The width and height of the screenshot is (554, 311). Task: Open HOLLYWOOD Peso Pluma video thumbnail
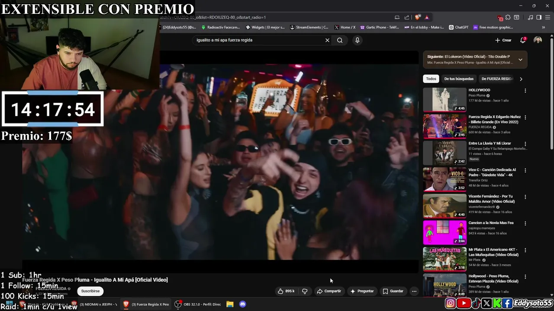click(x=444, y=100)
